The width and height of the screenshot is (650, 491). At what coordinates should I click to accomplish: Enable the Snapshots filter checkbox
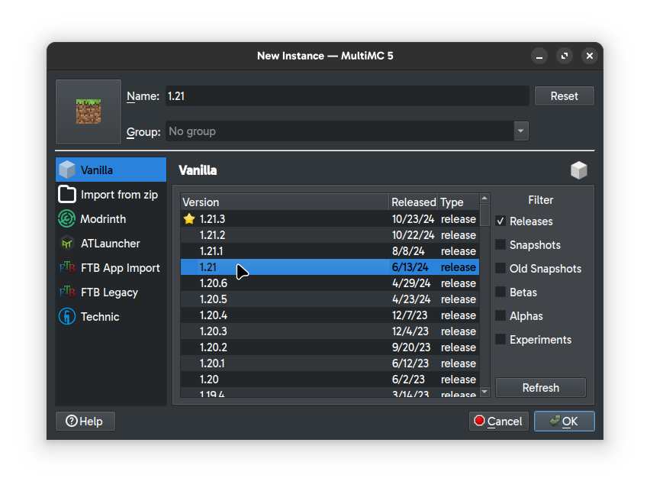tap(500, 245)
